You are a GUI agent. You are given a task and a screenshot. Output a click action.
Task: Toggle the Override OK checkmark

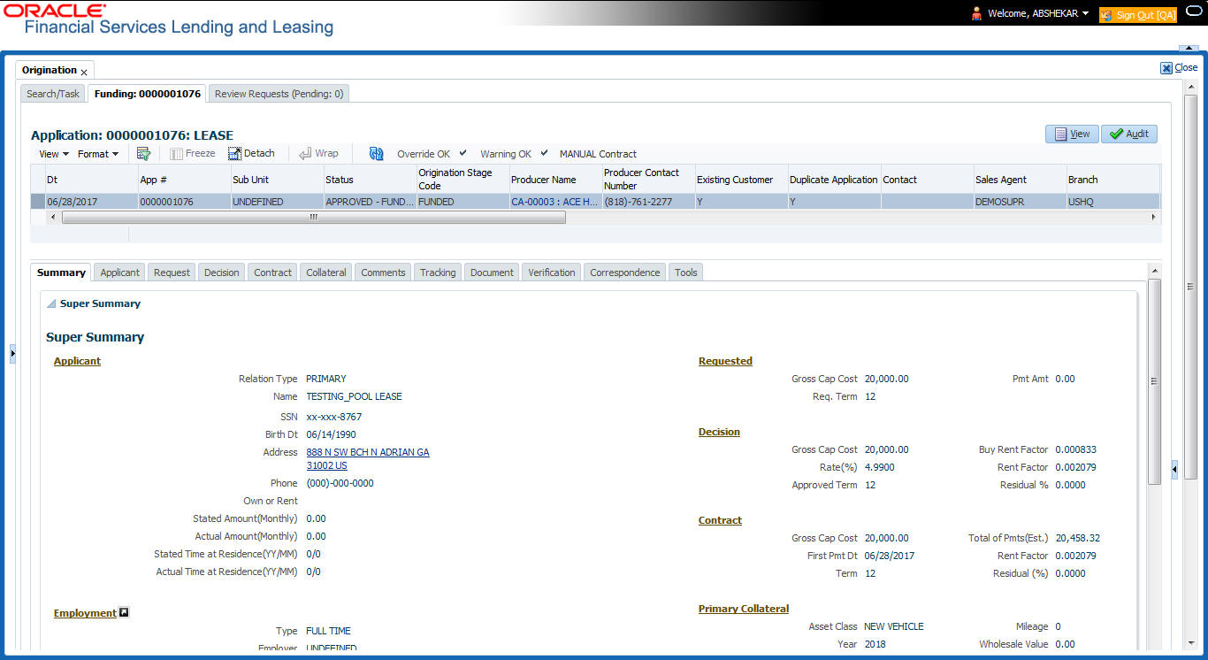463,153
